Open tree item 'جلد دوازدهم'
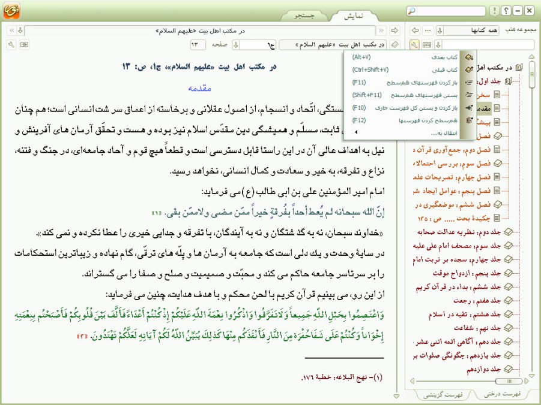The height and width of the screenshot is (405, 541). coord(484,369)
